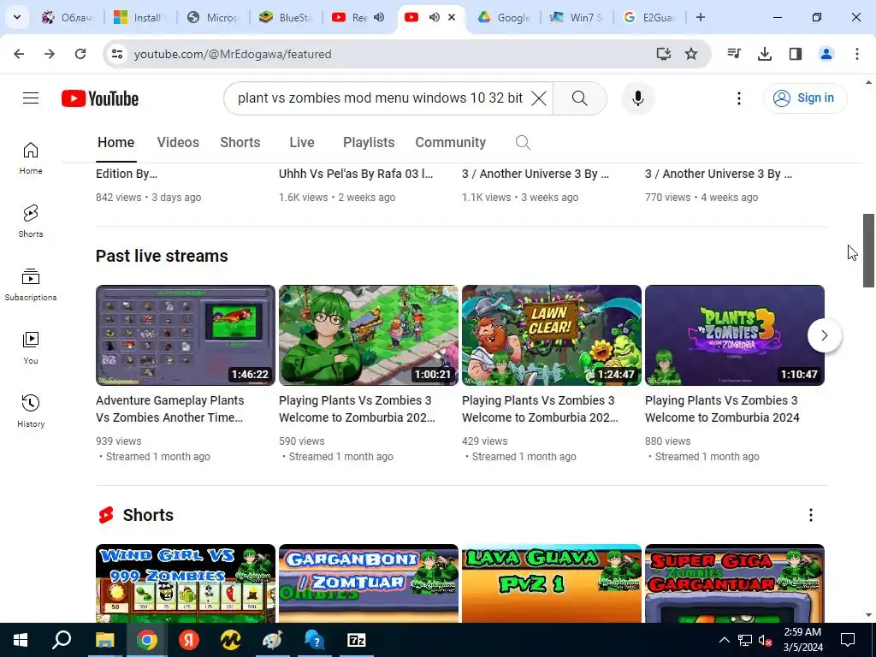The height and width of the screenshot is (657, 876).
Task: Open the YouTube guide hamburger menu
Action: 31,98
